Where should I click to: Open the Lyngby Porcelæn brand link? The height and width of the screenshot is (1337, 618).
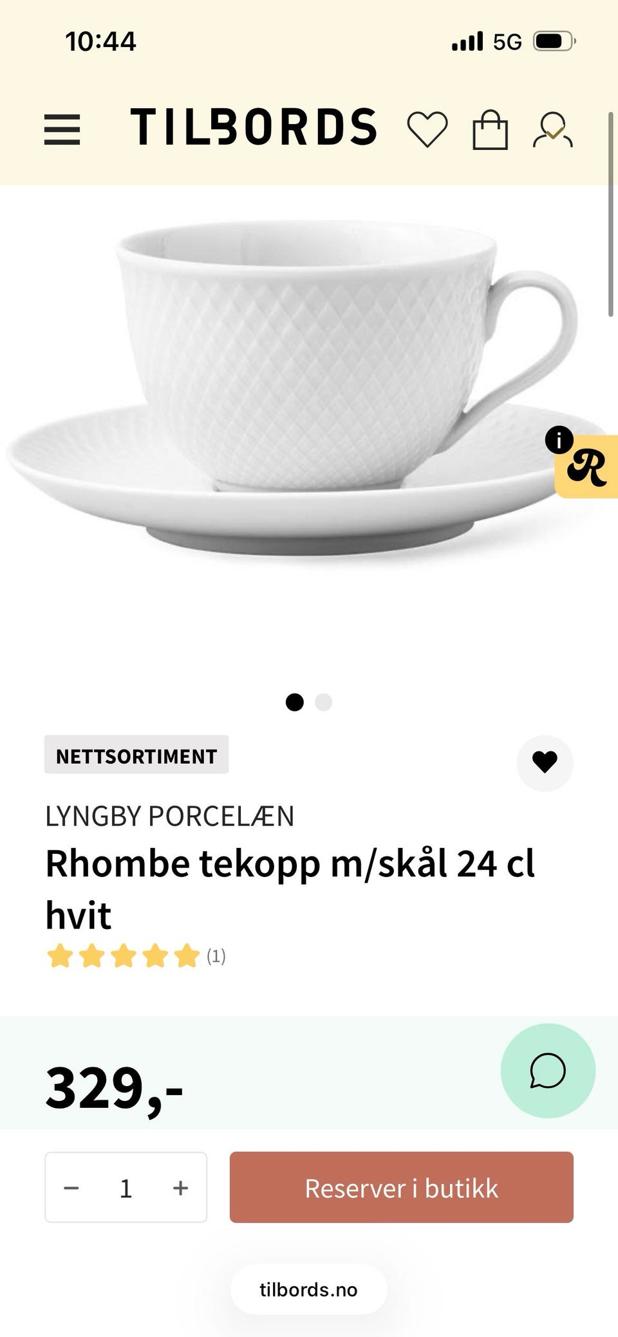[x=170, y=816]
